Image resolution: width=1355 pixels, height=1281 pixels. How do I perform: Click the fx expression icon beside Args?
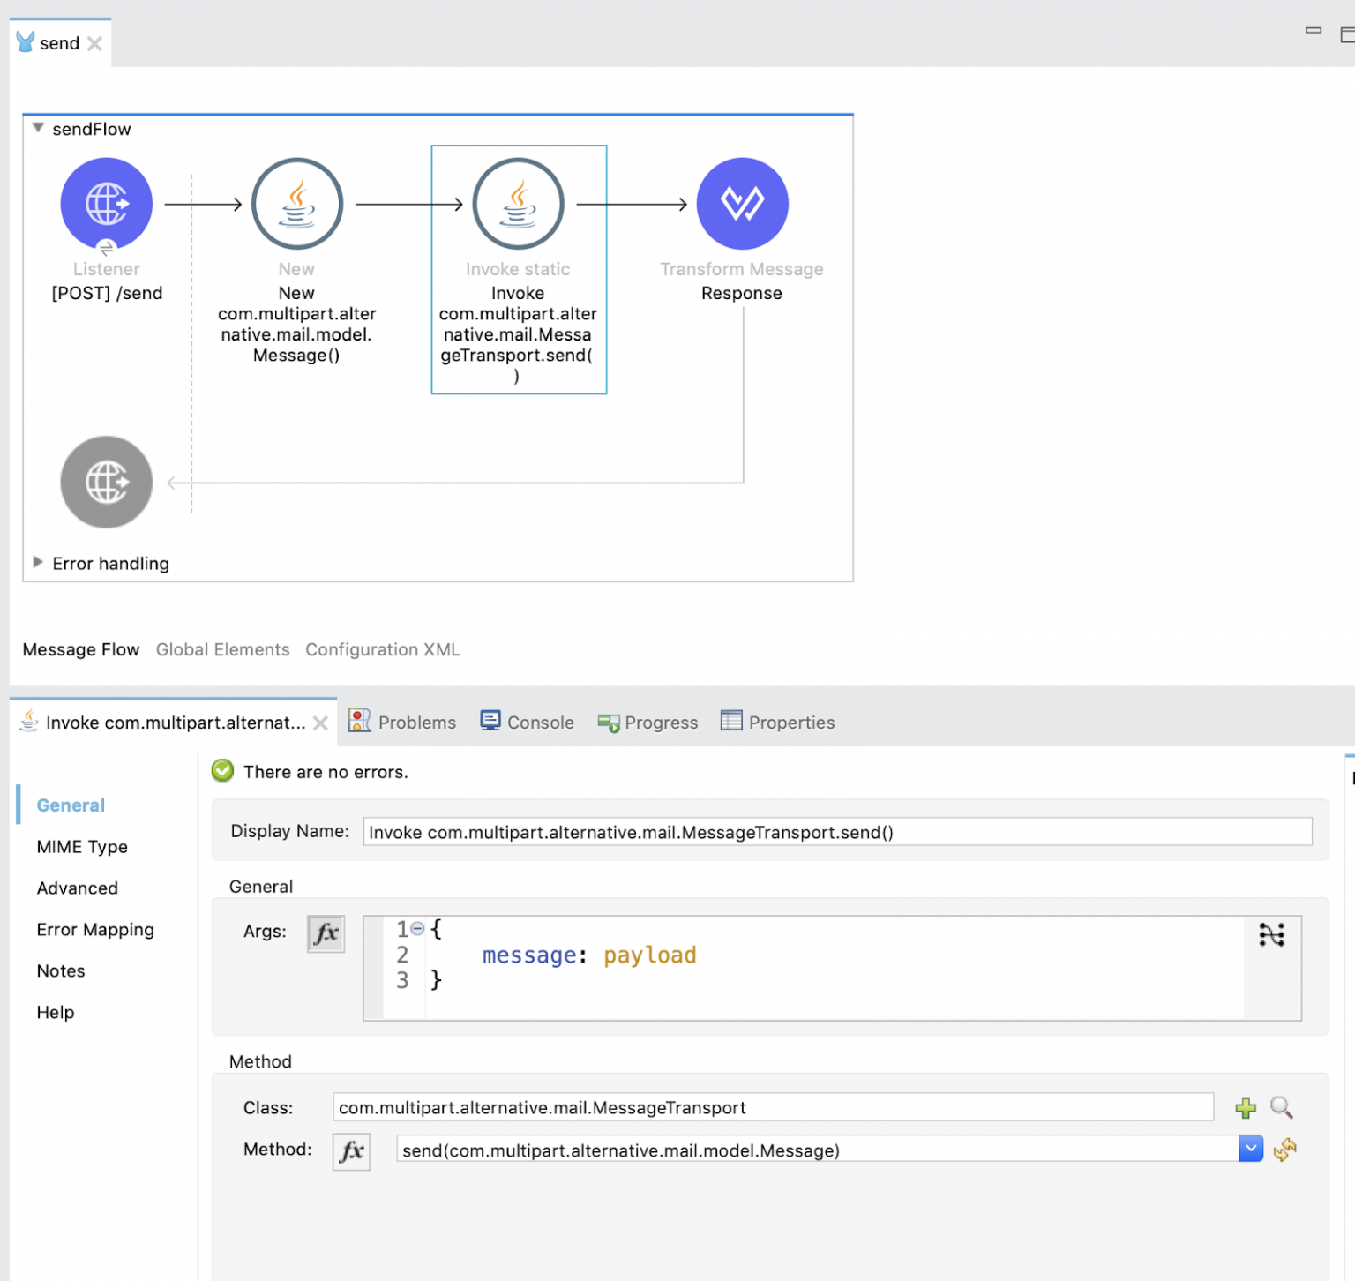click(326, 933)
